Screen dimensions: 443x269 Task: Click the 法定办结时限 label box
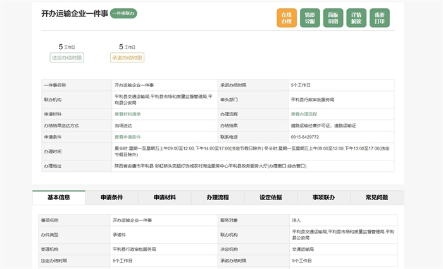66,57
